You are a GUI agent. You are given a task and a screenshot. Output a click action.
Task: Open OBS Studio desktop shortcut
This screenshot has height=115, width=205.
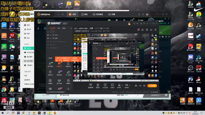(x=191, y=69)
